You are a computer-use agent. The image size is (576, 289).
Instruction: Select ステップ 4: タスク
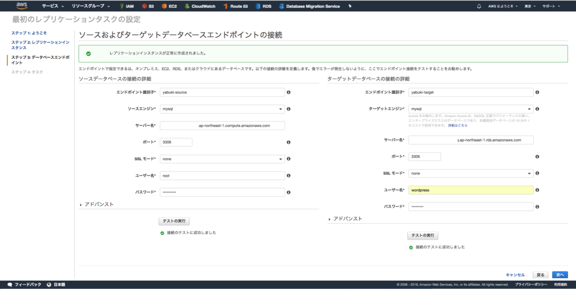pos(27,72)
